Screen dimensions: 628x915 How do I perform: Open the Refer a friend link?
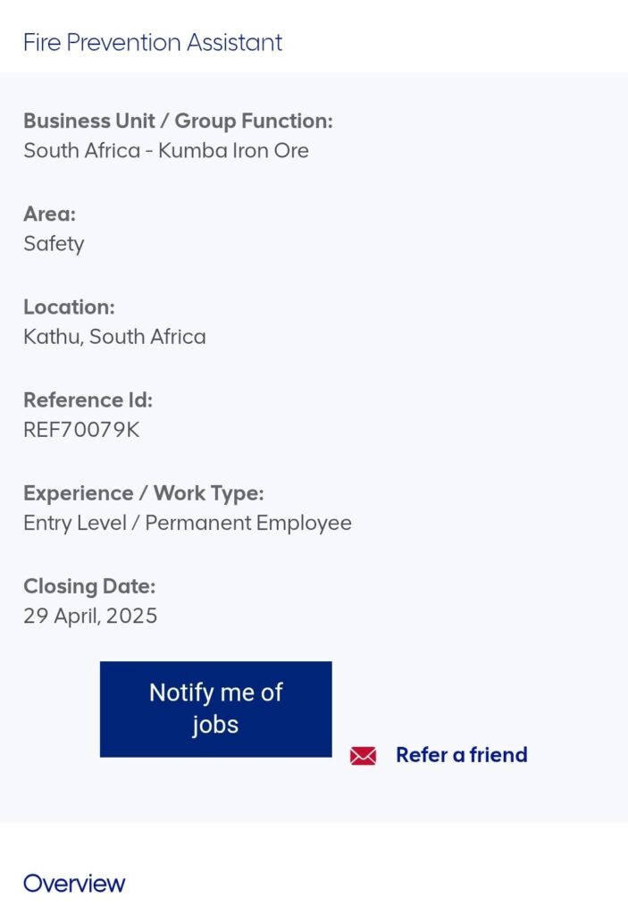pos(461,755)
